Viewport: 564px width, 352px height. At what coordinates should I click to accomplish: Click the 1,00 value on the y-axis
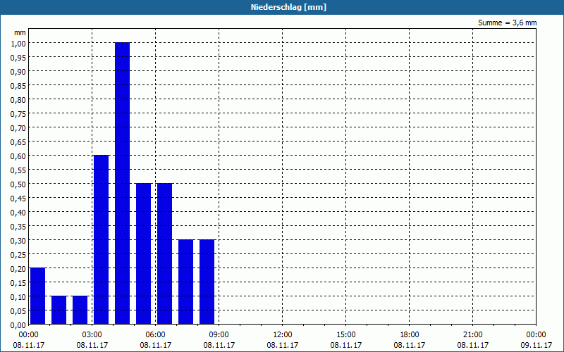[x=18, y=43]
